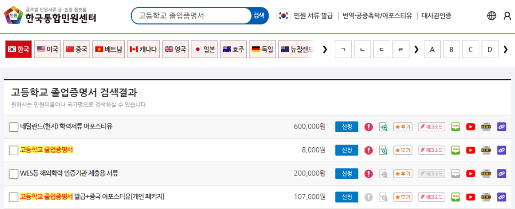This screenshot has width=515, height=209.
Task: Expand more countries with the arrow after 뉴질랜드
Action: pyautogui.click(x=325, y=49)
